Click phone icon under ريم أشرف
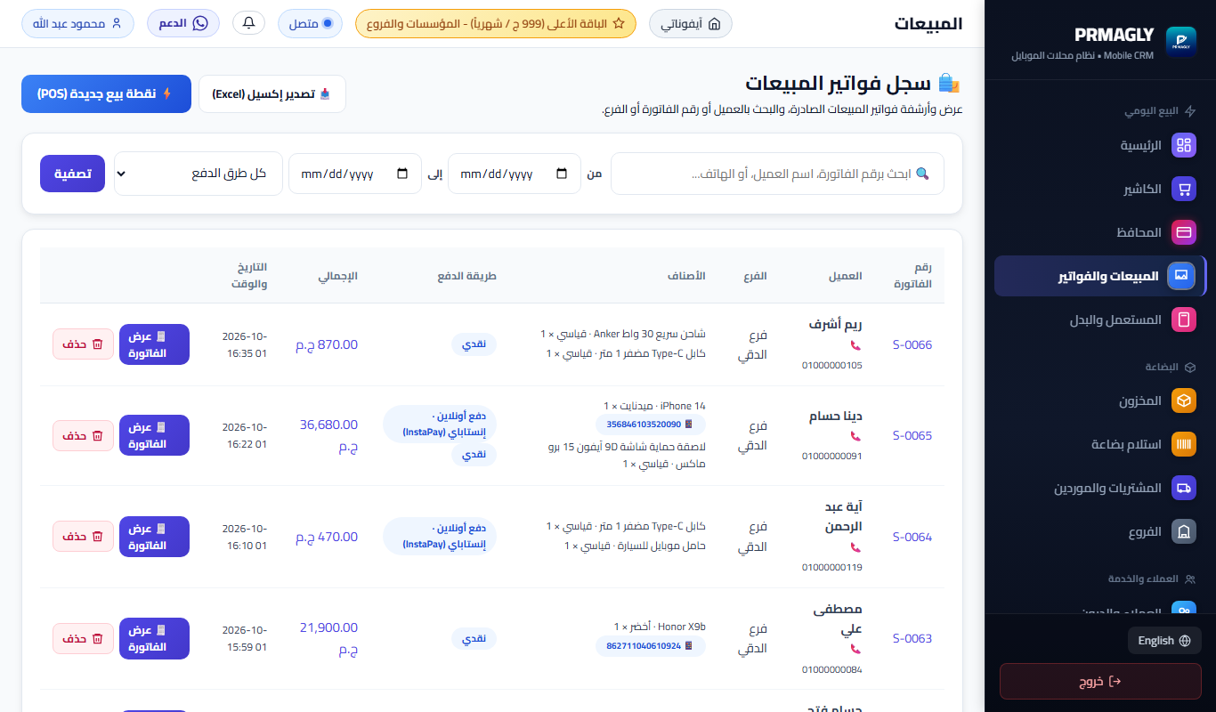The height and width of the screenshot is (712, 1216). coord(855,345)
